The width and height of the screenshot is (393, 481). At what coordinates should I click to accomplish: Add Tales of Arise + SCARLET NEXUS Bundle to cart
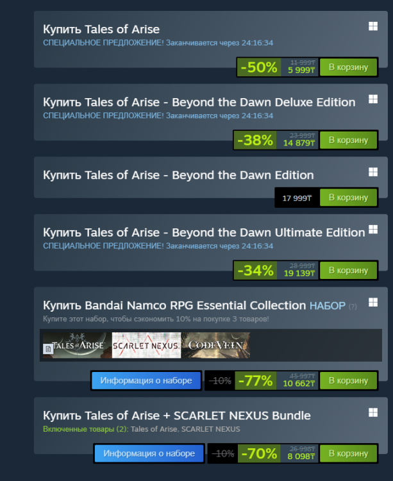348,453
